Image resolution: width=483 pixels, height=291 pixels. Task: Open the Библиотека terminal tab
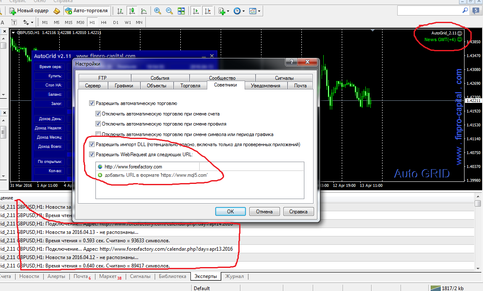coord(172,276)
